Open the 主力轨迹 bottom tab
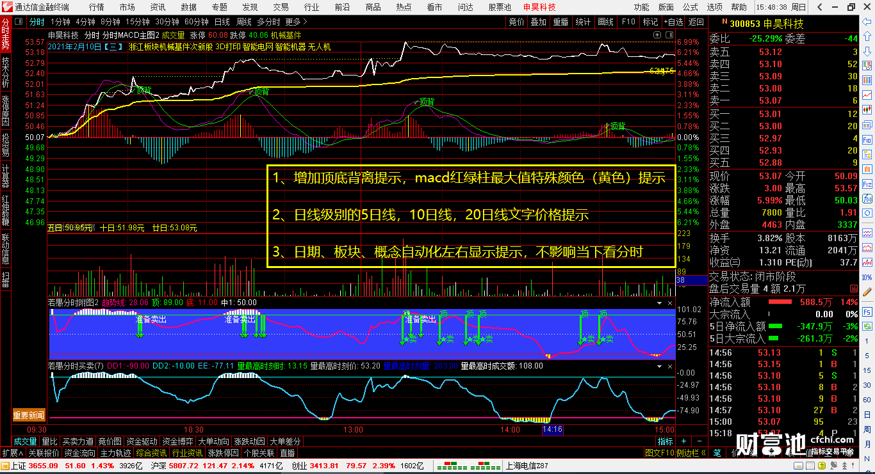The width and height of the screenshot is (875, 474). (115, 453)
